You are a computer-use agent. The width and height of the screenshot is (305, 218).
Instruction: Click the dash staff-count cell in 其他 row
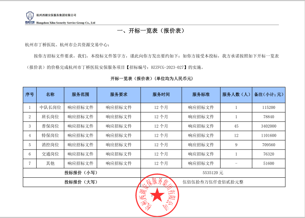pos(236,163)
